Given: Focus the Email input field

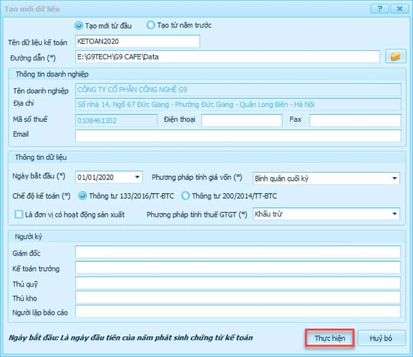Looking at the screenshot, I should click(238, 136).
